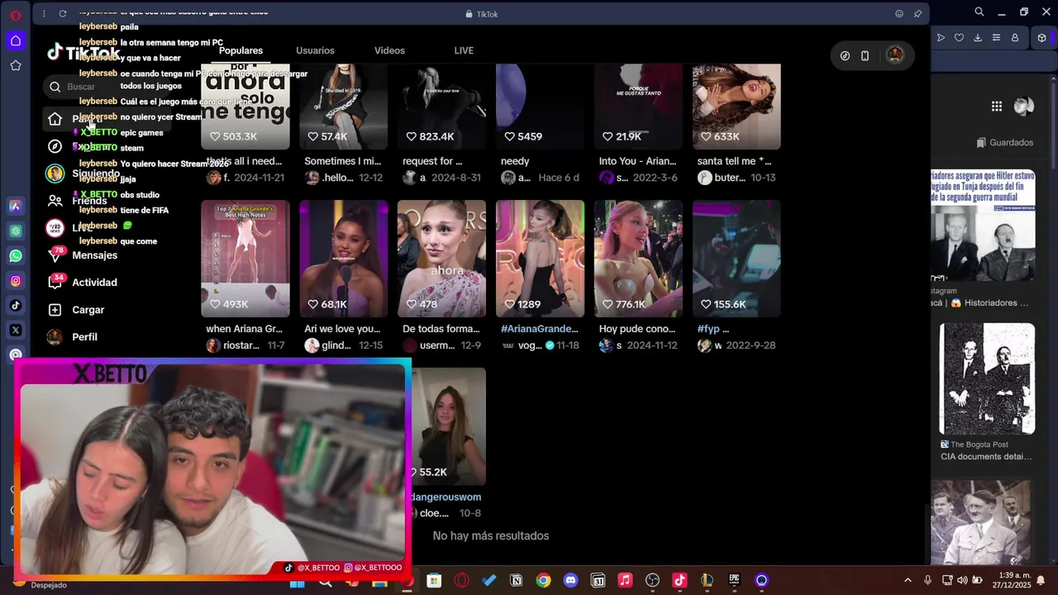
Task: Open Opera bookmarks star icon in sidebar
Action: tap(16, 65)
